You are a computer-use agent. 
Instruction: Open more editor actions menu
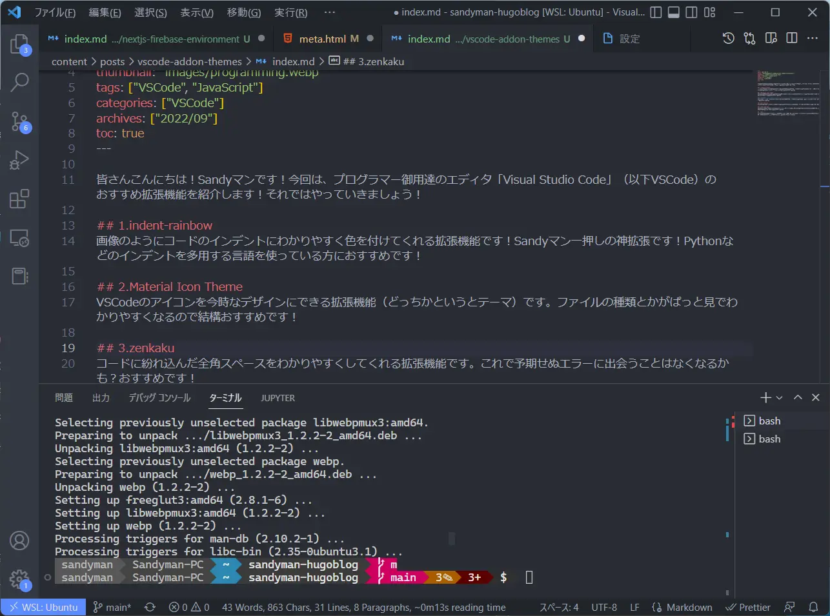(813, 39)
